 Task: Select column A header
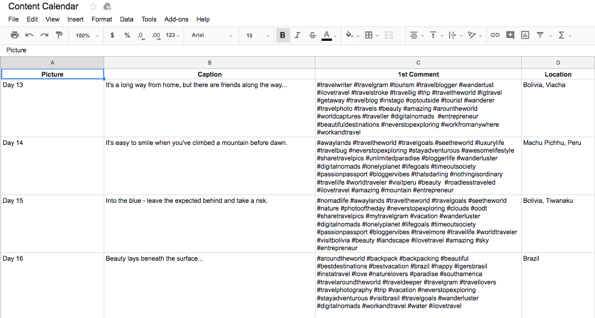click(52, 63)
